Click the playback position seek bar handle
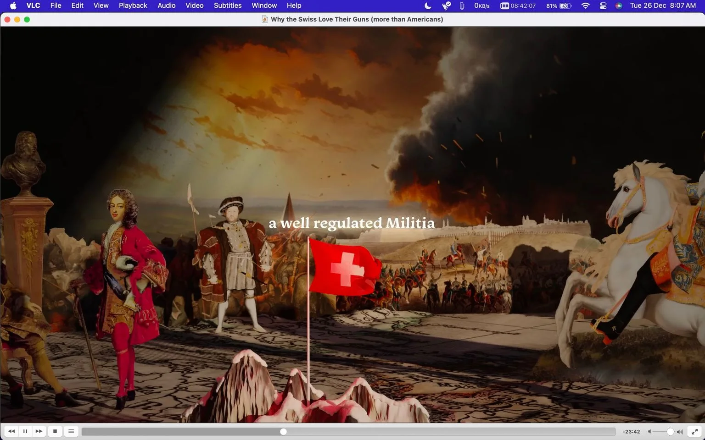The width and height of the screenshot is (705, 440). 284,432
